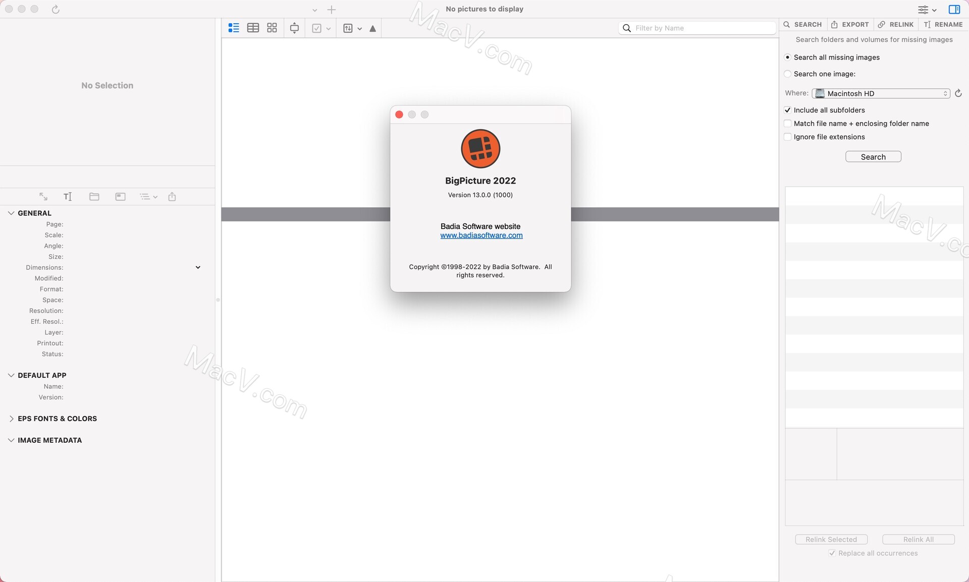
Task: Enable Ignore file extensions
Action: (787, 137)
